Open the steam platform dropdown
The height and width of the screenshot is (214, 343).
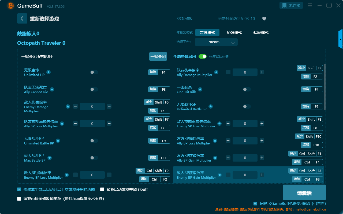tap(216, 42)
